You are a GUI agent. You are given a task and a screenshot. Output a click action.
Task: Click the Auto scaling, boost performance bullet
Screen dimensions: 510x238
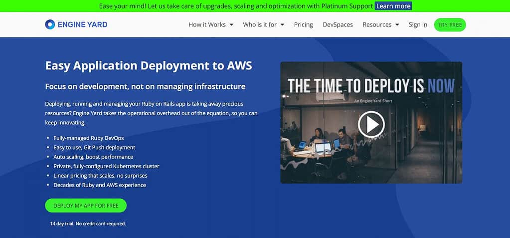pos(93,157)
